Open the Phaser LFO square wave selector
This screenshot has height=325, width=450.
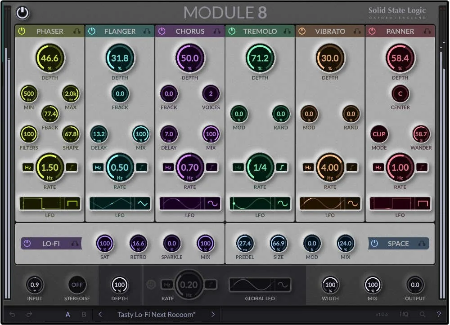[x=72, y=204]
